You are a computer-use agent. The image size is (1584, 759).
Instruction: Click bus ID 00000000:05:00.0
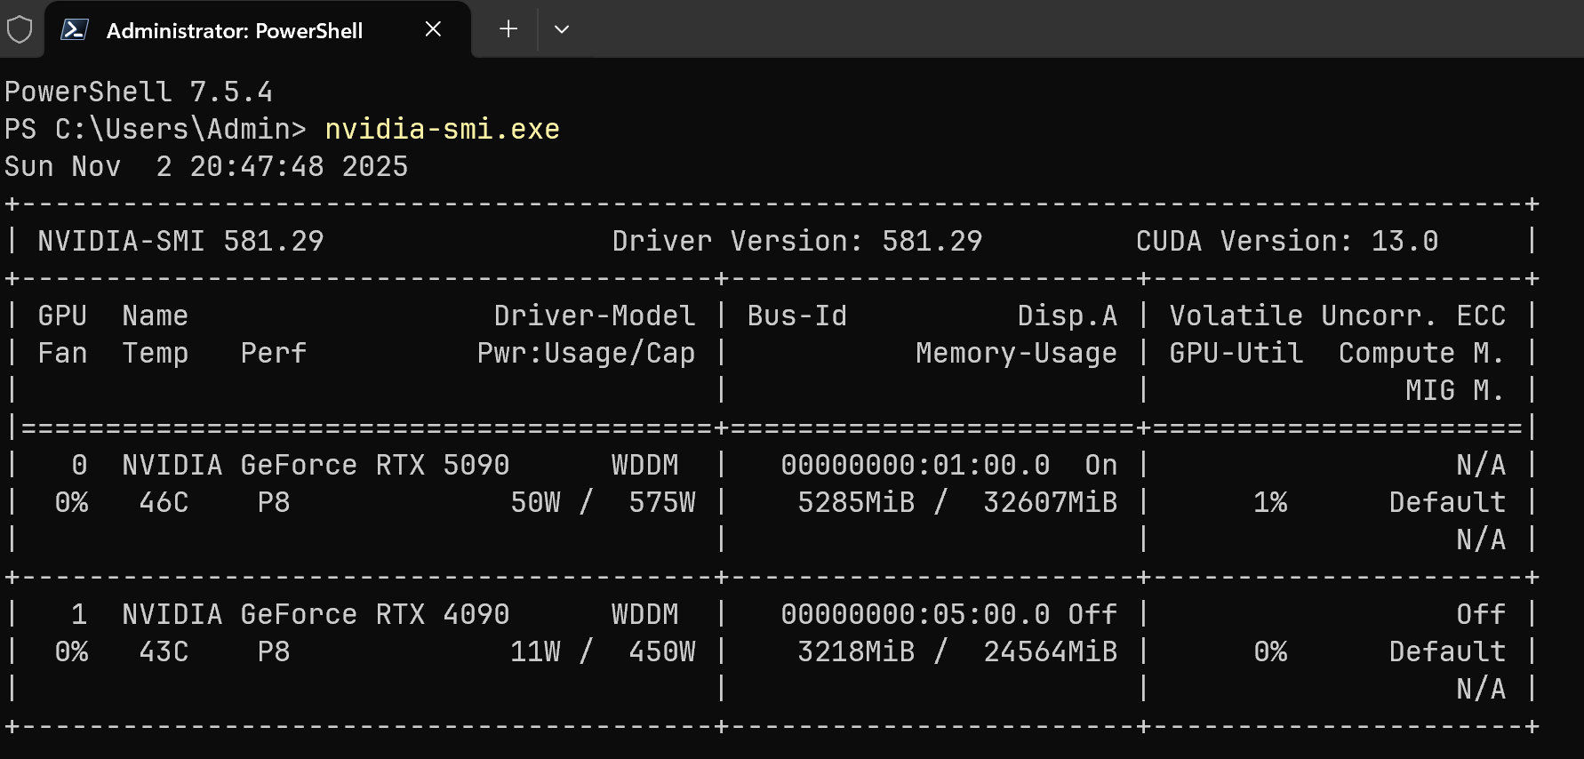pos(915,615)
